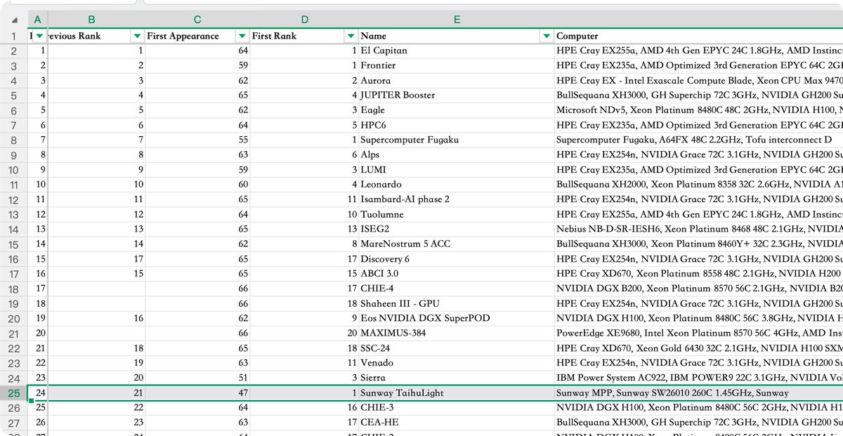This screenshot has width=843, height=436.
Task: Select the SSC-24 name cell
Action: click(x=457, y=348)
